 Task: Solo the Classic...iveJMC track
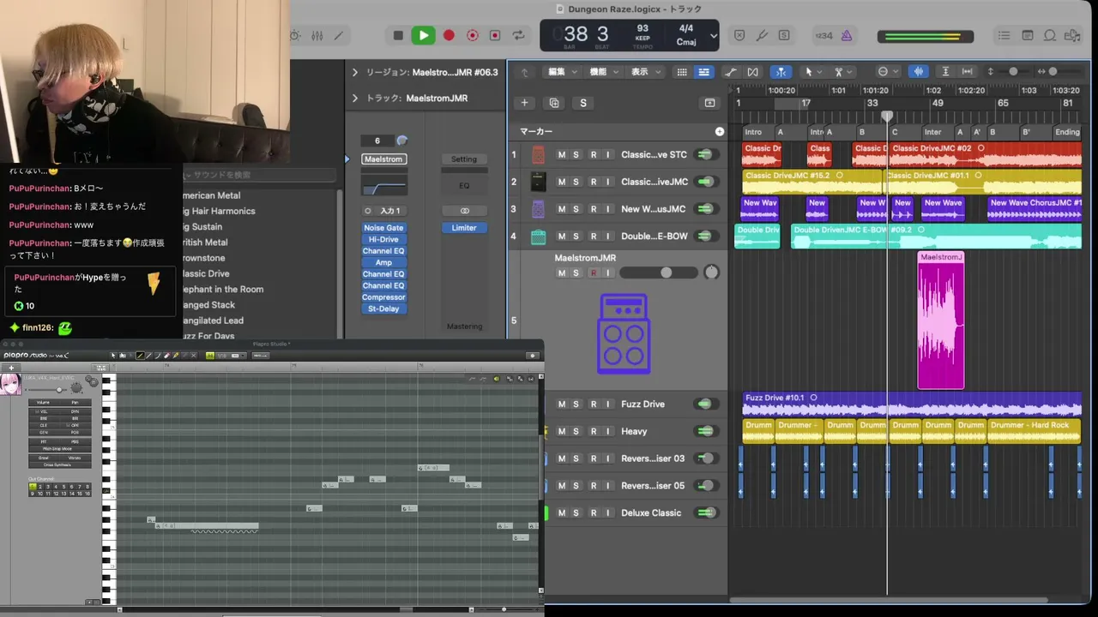coord(576,182)
